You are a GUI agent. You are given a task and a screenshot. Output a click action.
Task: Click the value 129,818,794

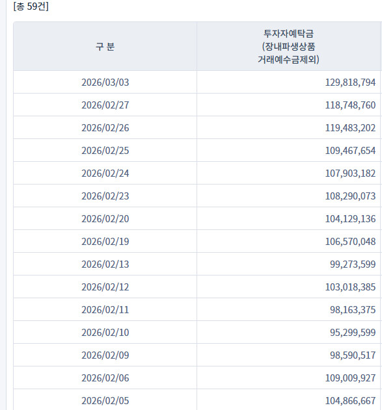pos(350,83)
